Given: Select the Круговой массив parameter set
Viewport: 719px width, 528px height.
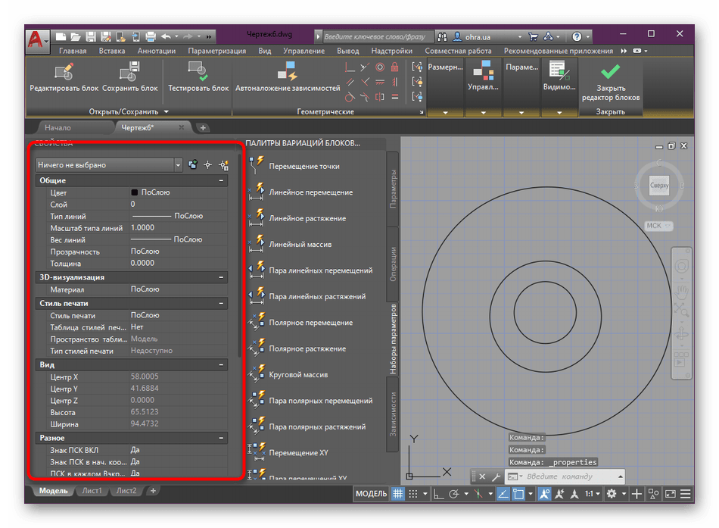Looking at the screenshot, I should (x=297, y=375).
